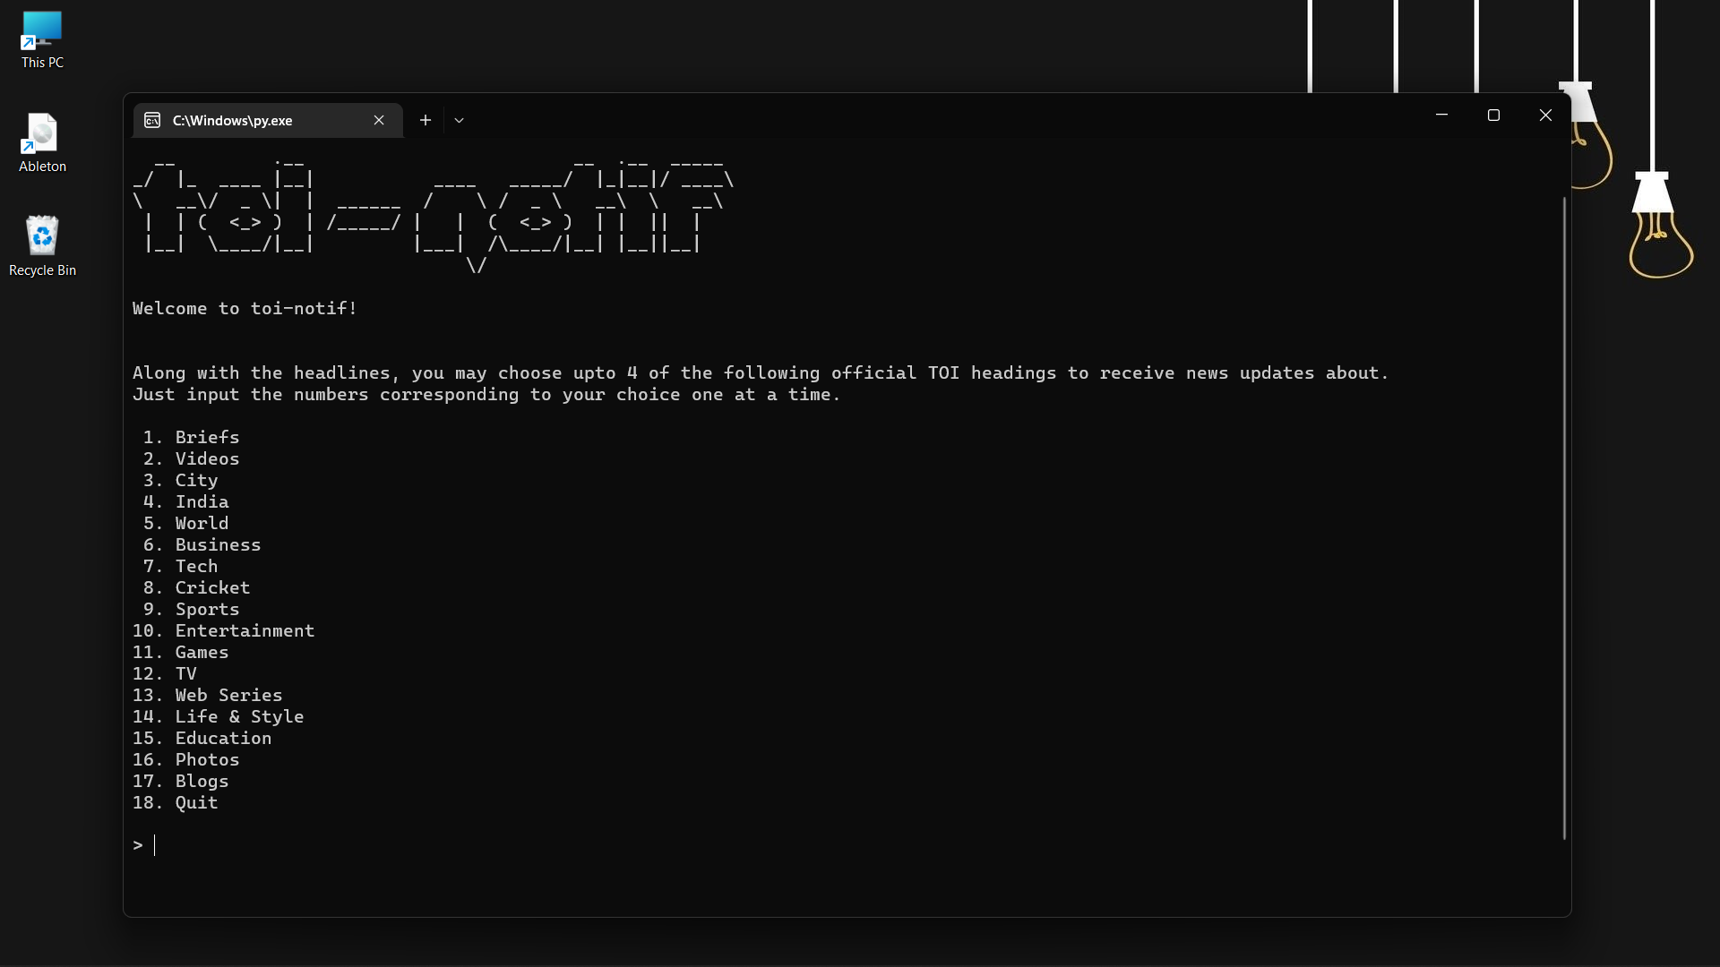Open the Recycle Bin icon
1720x967 pixels.
[x=42, y=237]
